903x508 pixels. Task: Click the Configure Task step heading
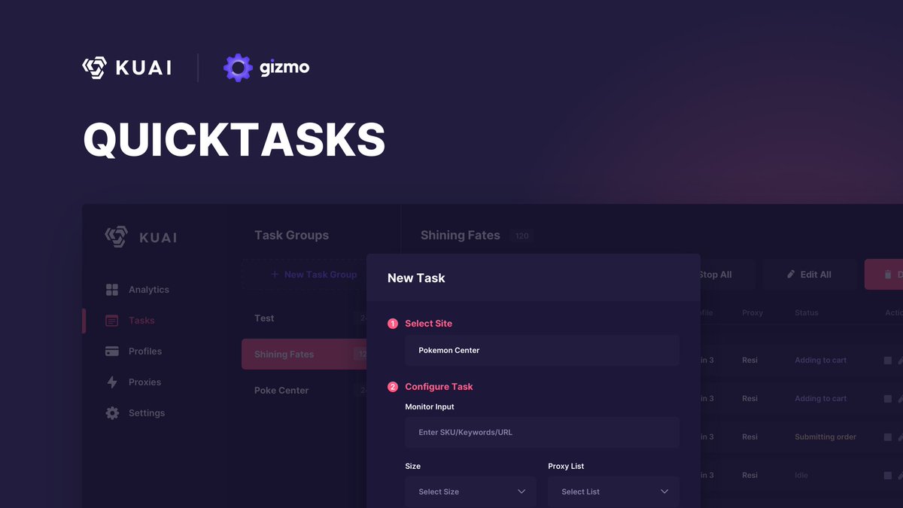439,387
